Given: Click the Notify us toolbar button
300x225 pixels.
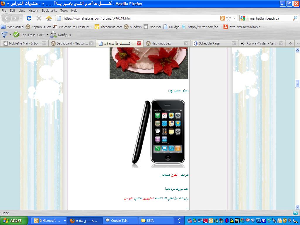Looking at the screenshot, I should coord(60,35).
